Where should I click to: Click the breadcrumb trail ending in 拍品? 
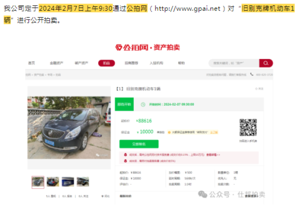[43, 75]
